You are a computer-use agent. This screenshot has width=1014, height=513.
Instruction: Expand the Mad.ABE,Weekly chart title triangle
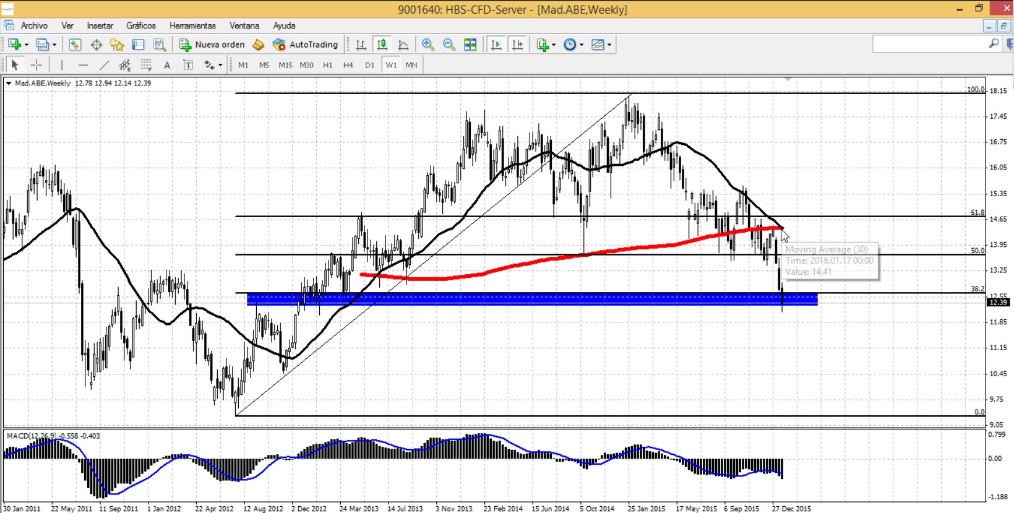pyautogui.click(x=9, y=83)
